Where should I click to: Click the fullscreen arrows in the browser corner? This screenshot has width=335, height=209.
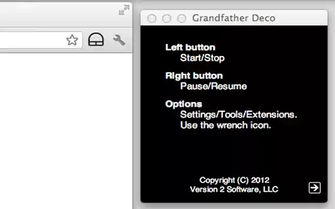point(124,10)
